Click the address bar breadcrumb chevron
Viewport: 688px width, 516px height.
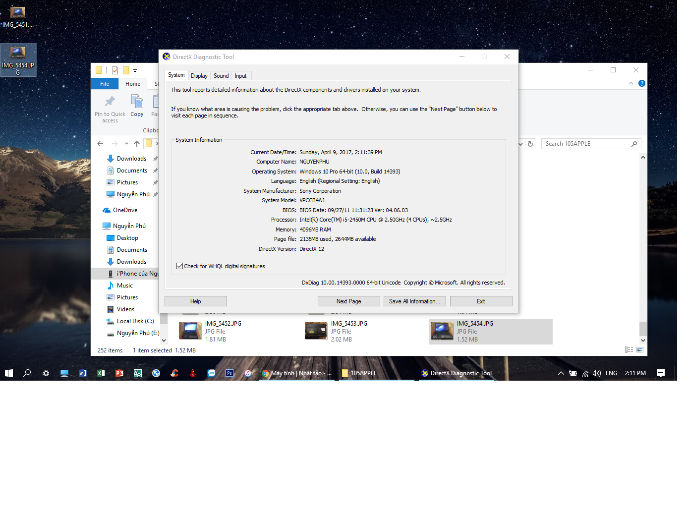[157, 144]
